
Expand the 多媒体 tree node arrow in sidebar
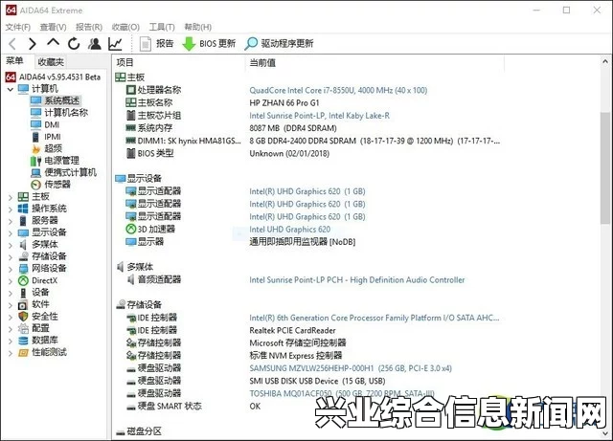click(11, 245)
